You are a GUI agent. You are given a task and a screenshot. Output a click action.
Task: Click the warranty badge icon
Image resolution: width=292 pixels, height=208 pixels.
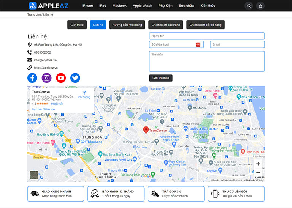pyautogui.click(x=95, y=194)
